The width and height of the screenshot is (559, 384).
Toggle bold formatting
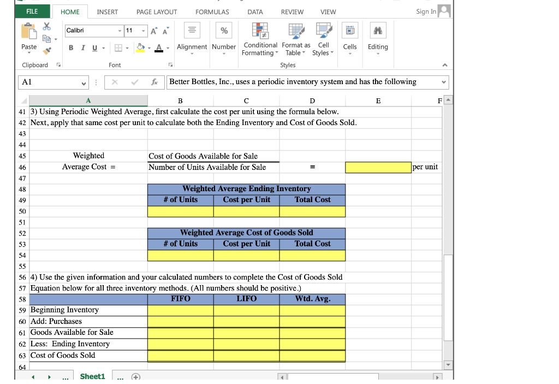70,48
